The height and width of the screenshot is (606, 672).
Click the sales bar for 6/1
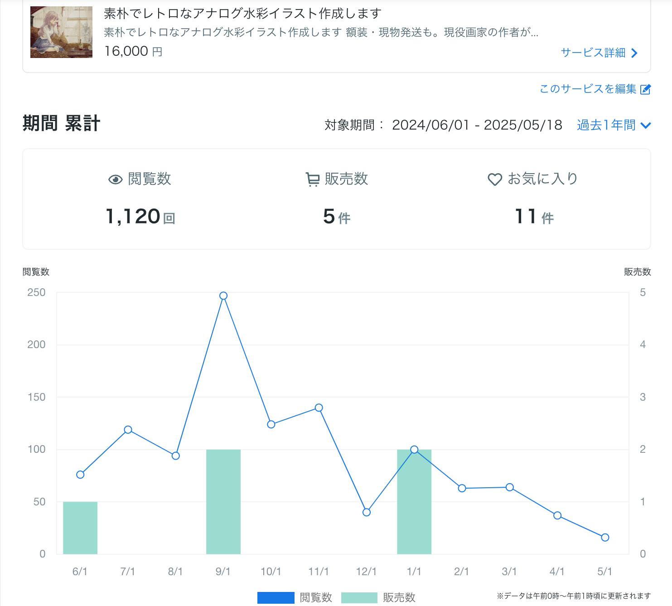pos(80,528)
